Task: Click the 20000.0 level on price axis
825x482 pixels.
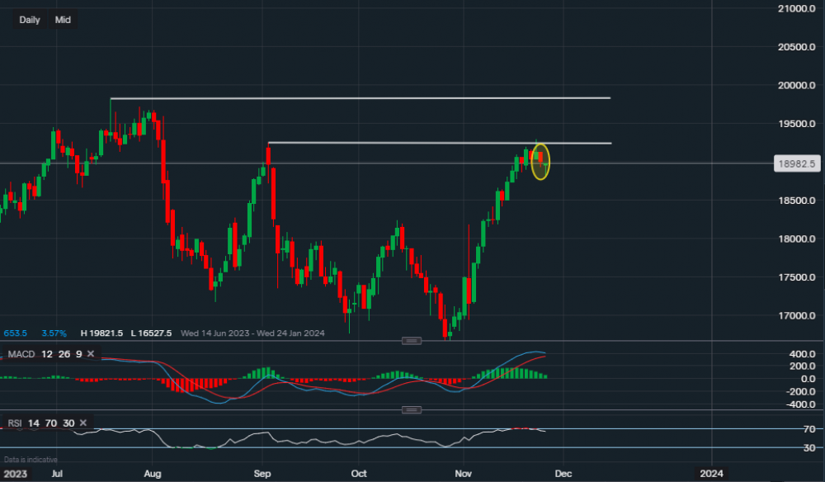Action: tap(796, 85)
